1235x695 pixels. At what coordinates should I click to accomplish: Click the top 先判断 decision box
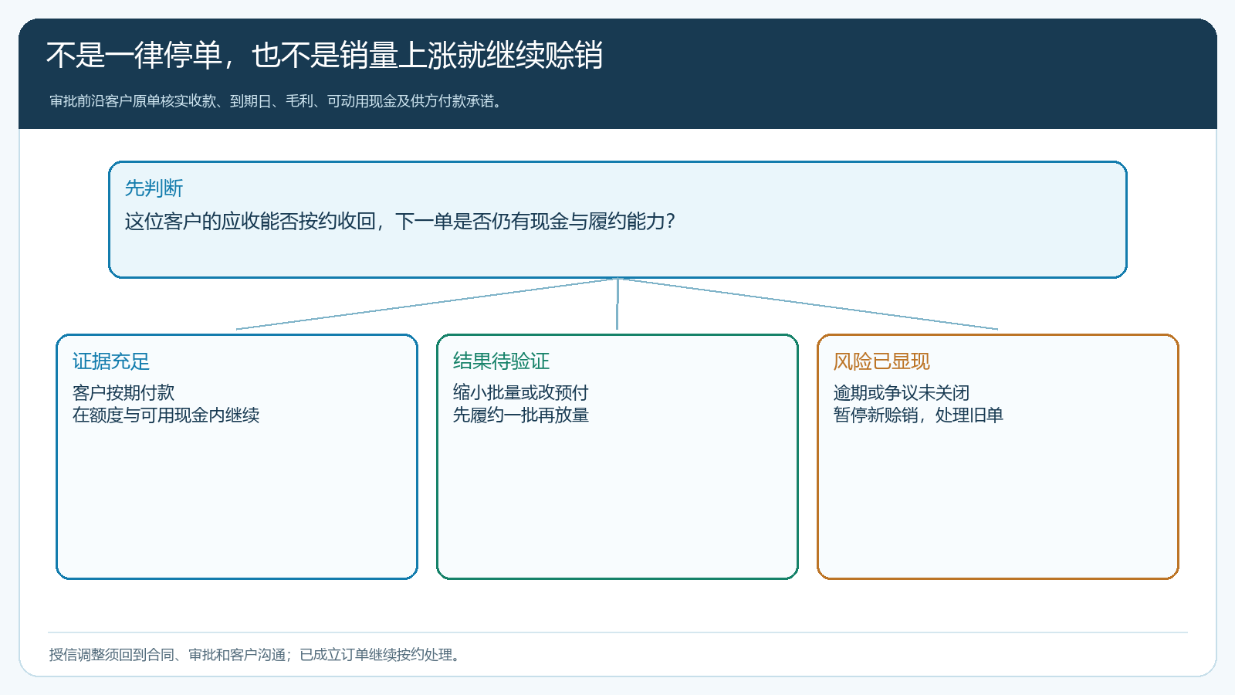coord(617,219)
